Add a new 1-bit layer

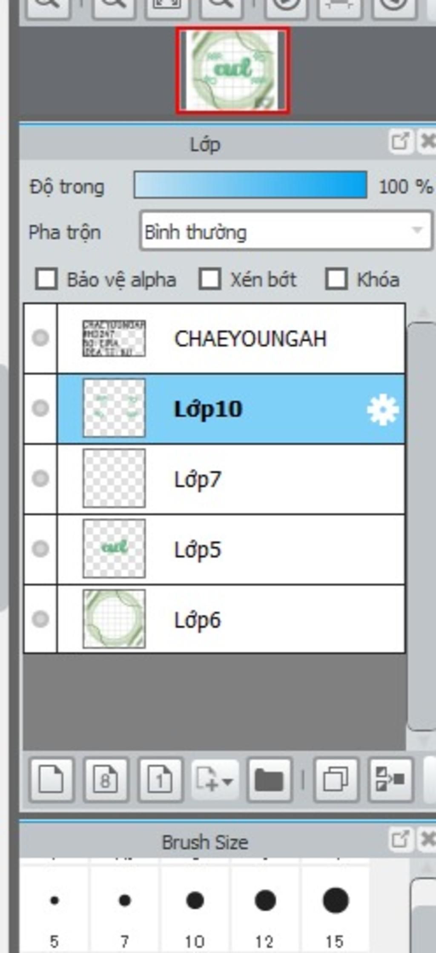pos(161,780)
